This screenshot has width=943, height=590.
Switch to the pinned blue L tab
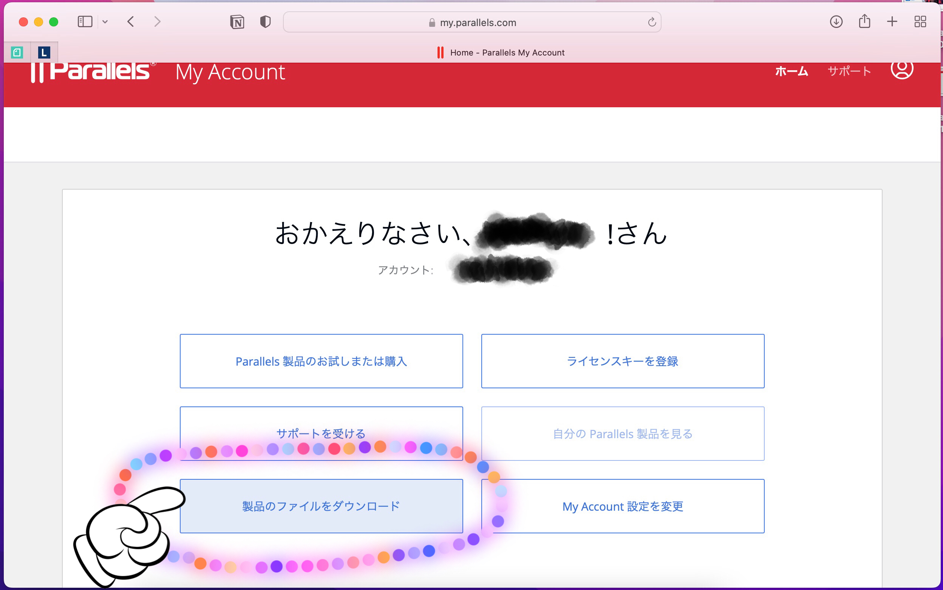[x=44, y=52]
